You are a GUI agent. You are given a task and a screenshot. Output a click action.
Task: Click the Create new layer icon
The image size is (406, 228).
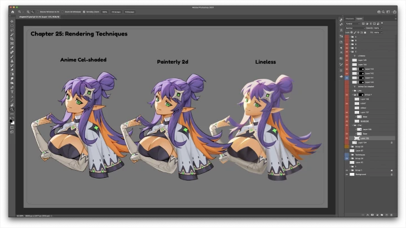pyautogui.click(x=387, y=215)
